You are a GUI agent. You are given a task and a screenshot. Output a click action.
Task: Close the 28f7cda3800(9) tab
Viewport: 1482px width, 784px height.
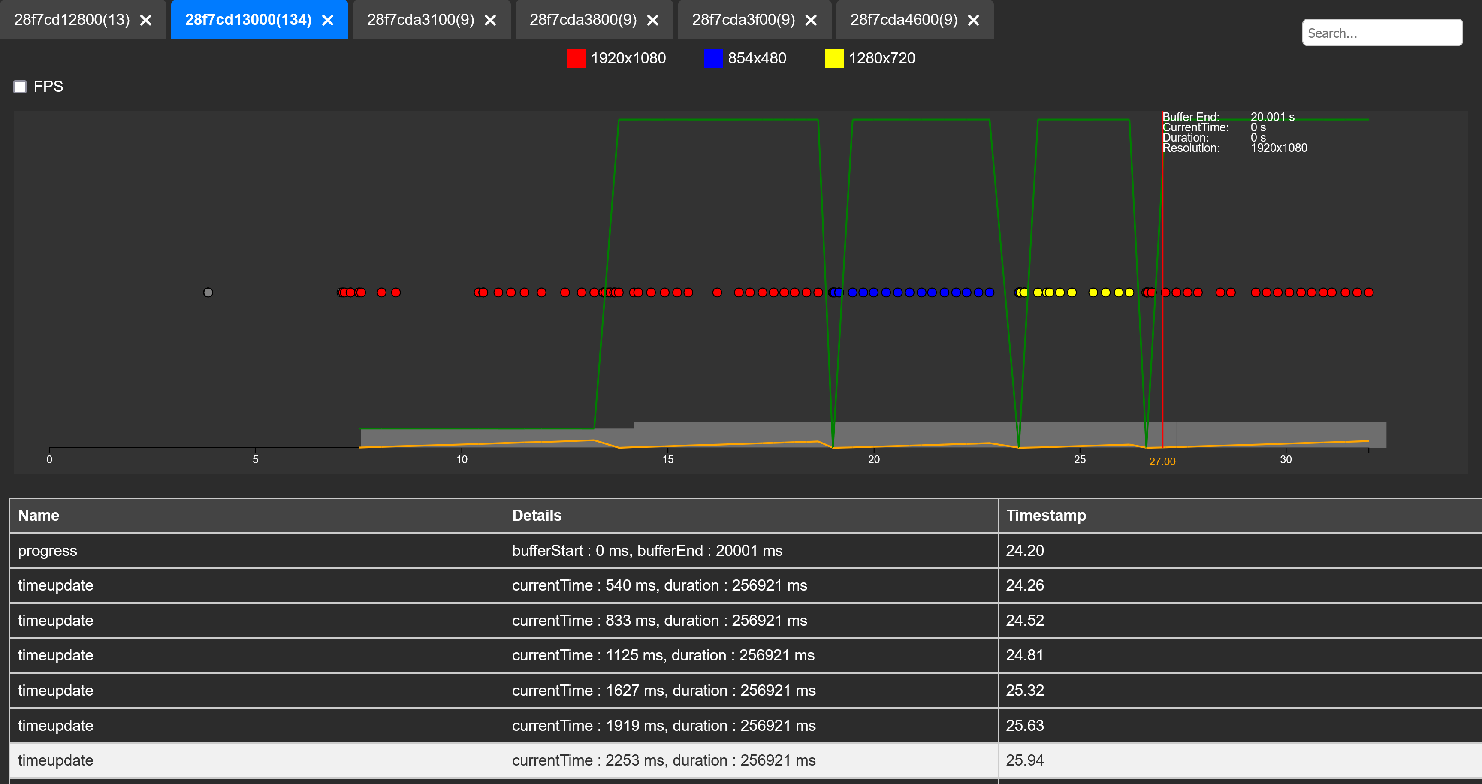[653, 20]
